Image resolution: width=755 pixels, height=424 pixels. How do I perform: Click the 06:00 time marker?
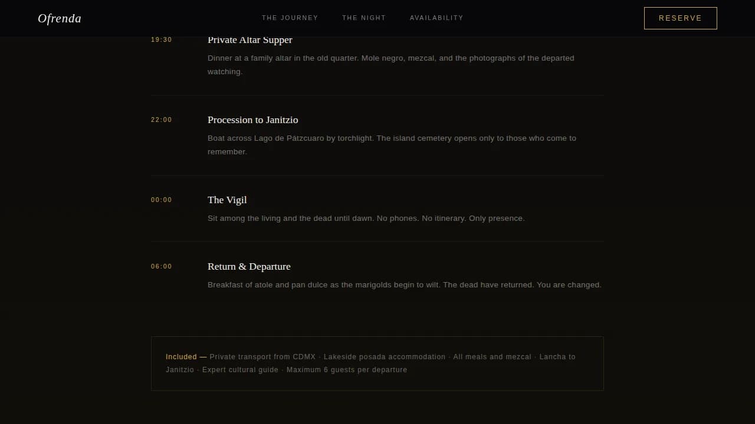162,267
